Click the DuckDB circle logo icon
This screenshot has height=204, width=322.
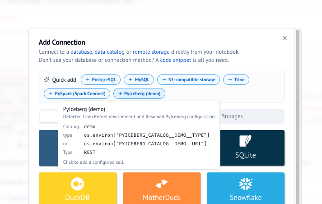coord(77,184)
